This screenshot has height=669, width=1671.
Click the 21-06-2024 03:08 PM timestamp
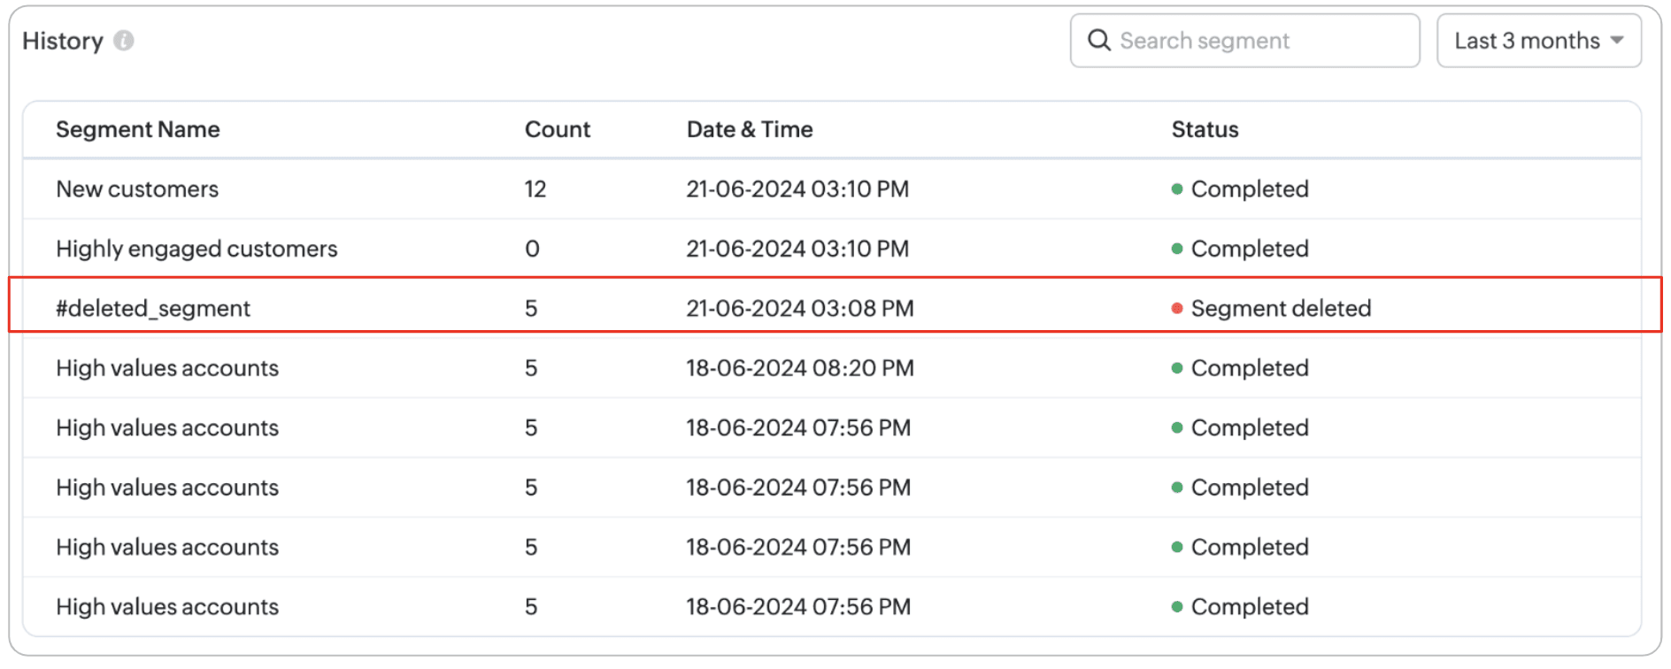tap(799, 309)
